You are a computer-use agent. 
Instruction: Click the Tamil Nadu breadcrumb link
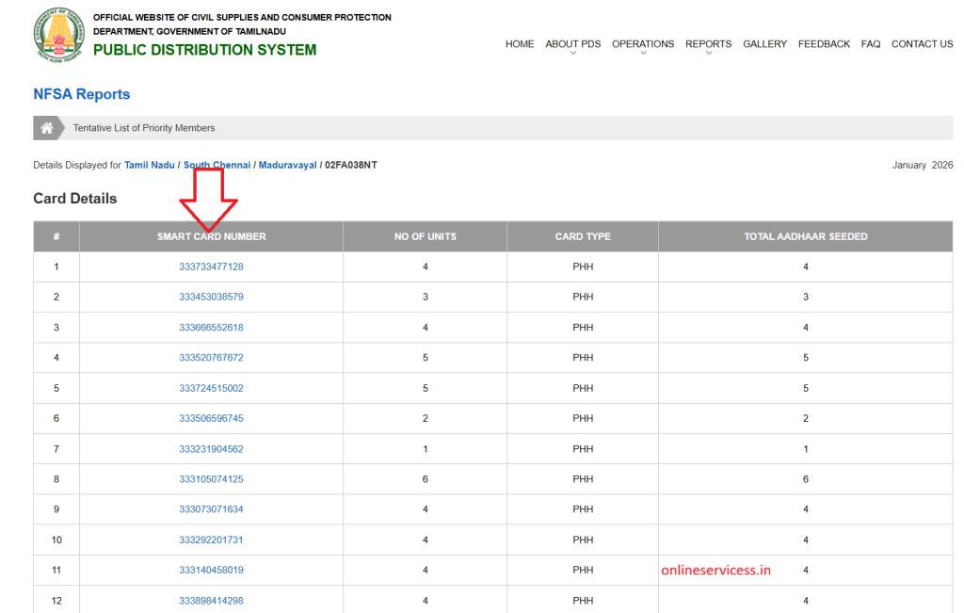150,165
